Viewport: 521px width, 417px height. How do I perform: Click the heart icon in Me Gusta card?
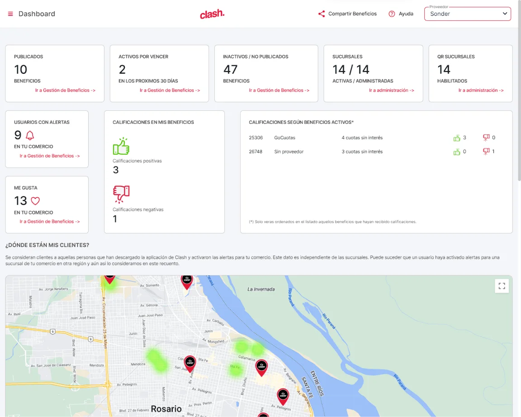(35, 201)
